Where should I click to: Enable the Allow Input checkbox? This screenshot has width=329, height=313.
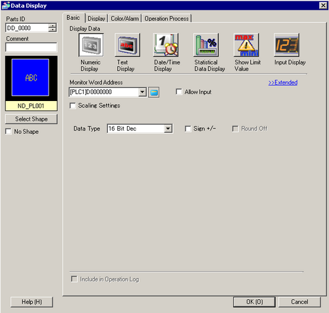pos(179,92)
